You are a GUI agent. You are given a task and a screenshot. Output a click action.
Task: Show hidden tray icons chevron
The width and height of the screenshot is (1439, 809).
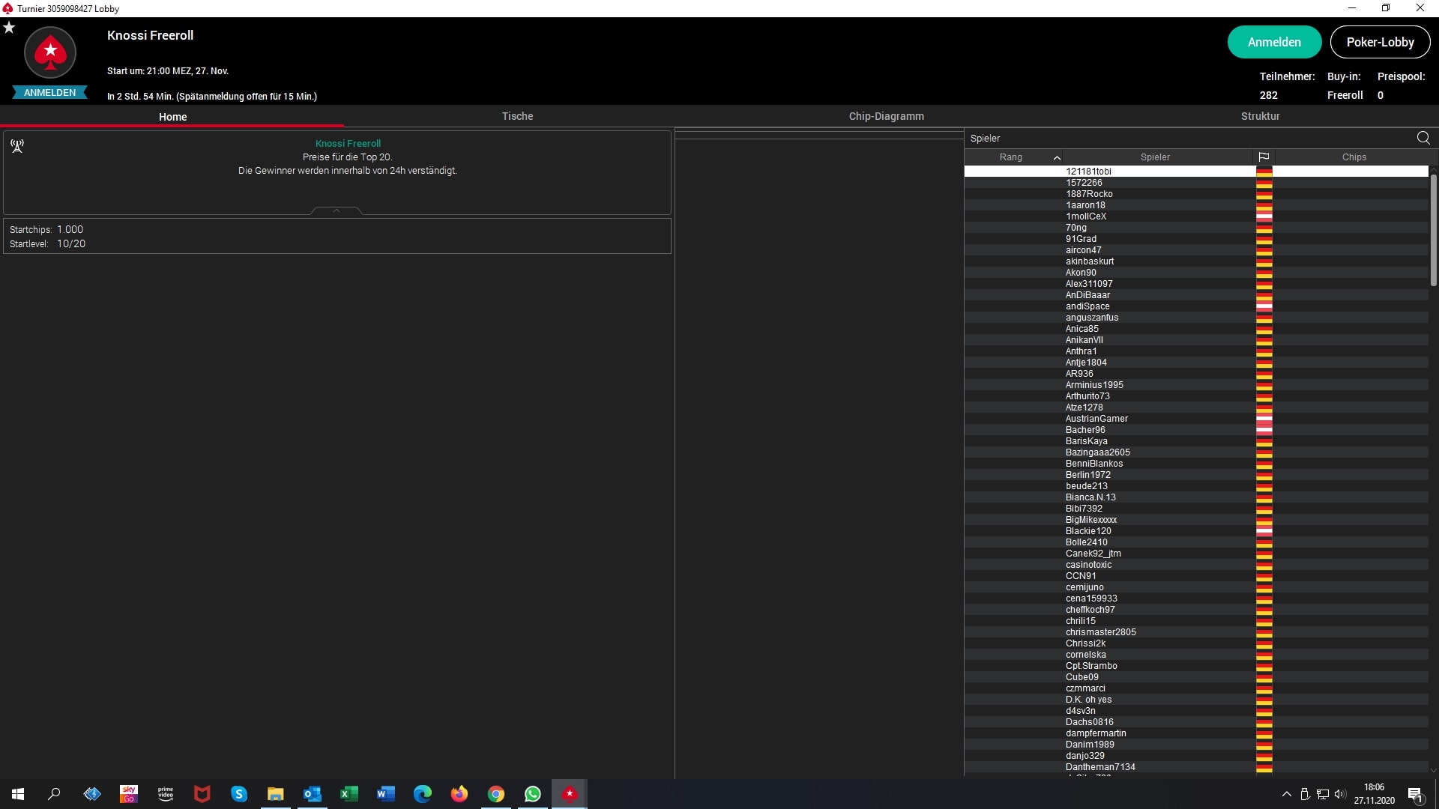(x=1287, y=794)
